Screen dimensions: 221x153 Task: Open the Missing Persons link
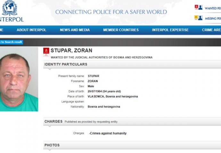[x=213, y=18]
